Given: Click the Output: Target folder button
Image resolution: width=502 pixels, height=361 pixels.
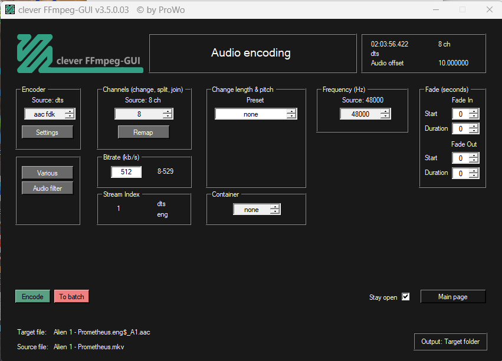Looking at the screenshot, I should [450, 342].
